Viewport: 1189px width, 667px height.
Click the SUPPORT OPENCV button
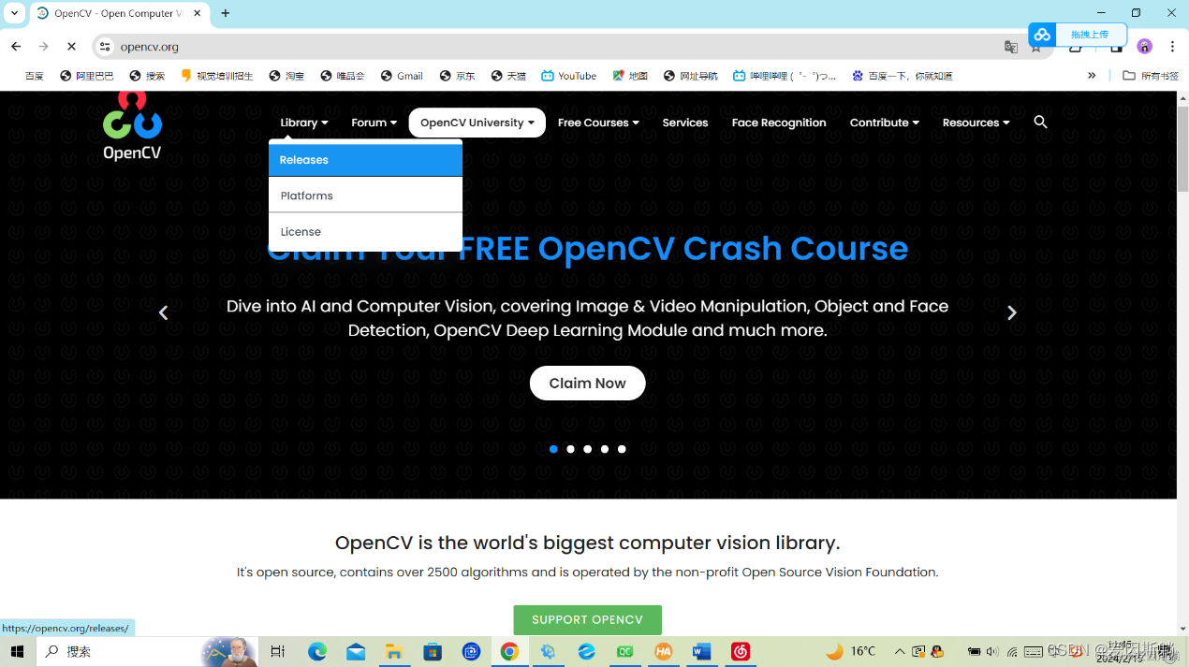[x=587, y=619]
